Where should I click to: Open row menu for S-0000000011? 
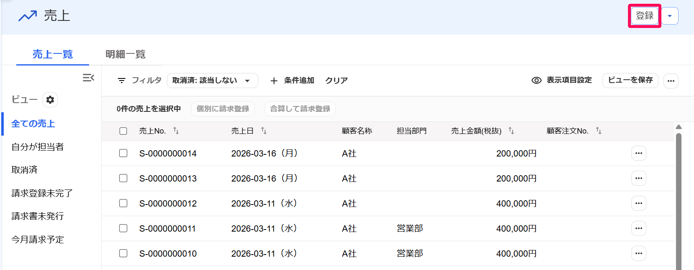[638, 228]
